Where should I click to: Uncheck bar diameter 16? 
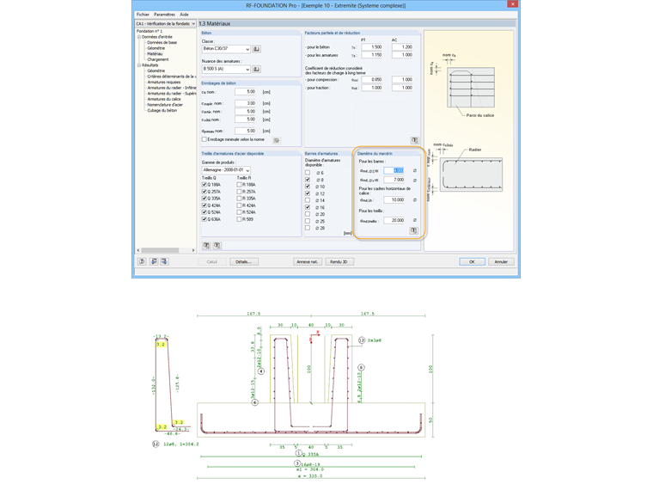point(308,207)
